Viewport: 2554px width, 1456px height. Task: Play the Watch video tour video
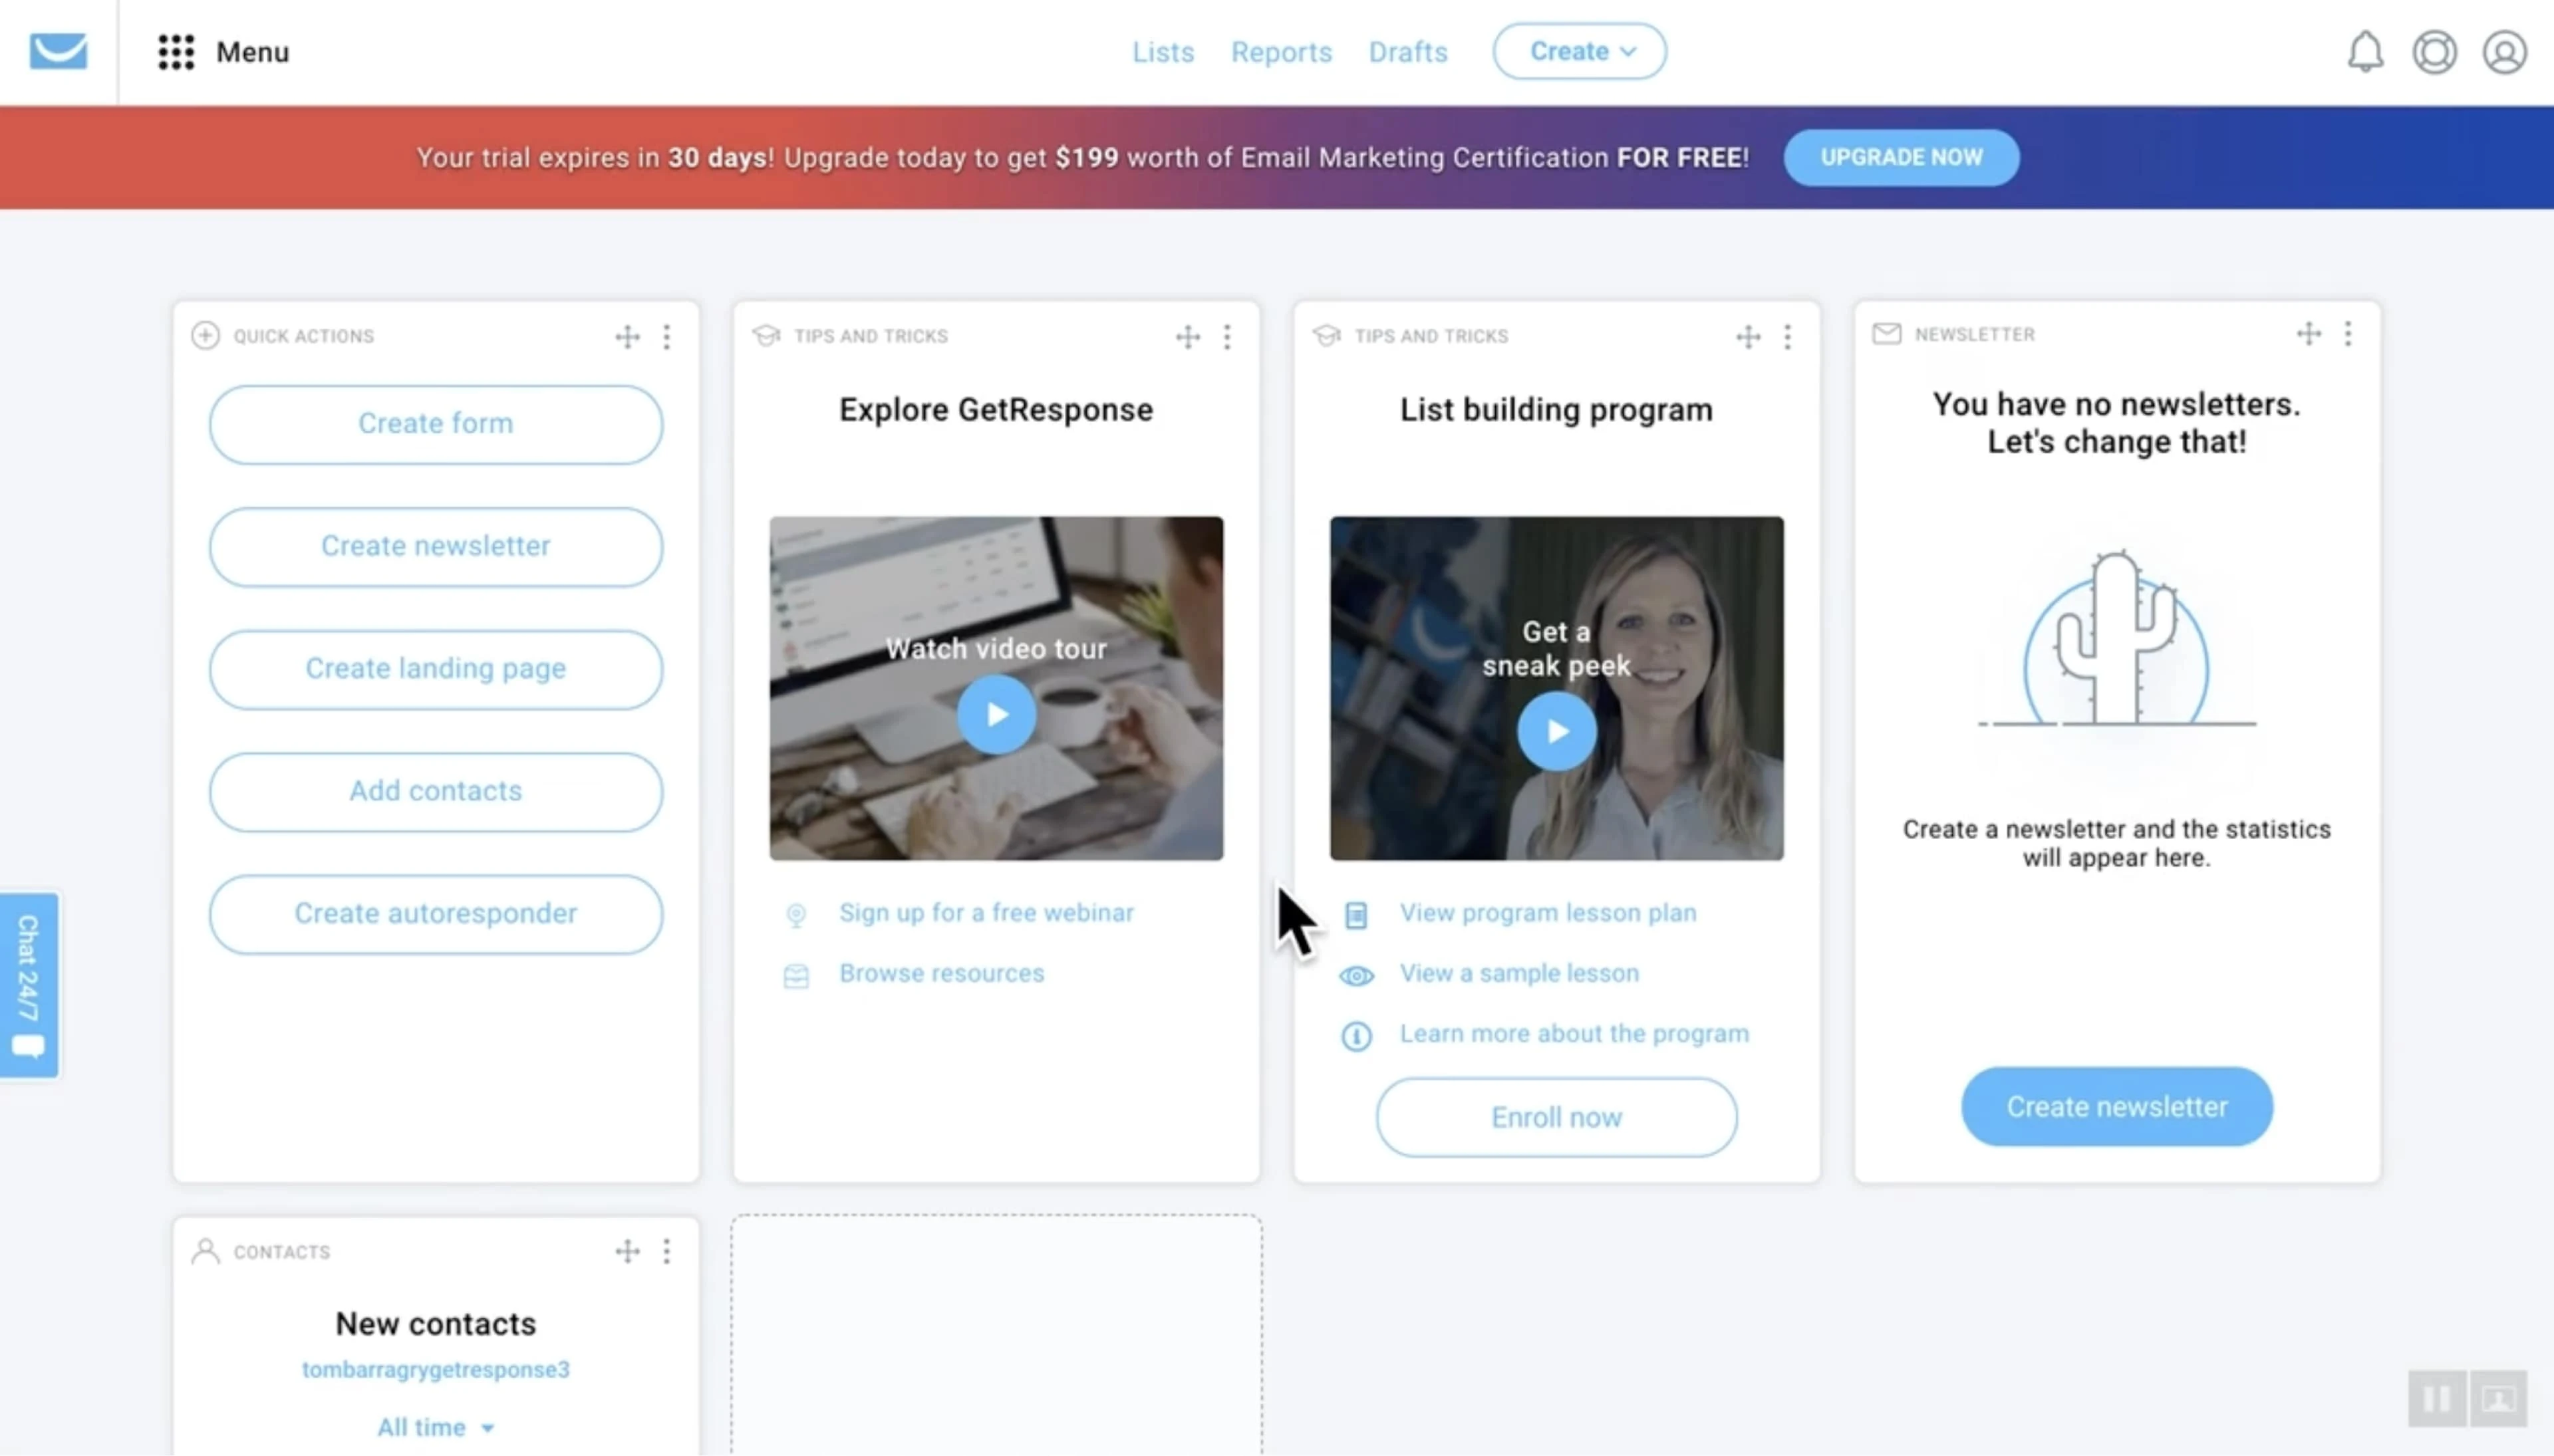pyautogui.click(x=996, y=714)
